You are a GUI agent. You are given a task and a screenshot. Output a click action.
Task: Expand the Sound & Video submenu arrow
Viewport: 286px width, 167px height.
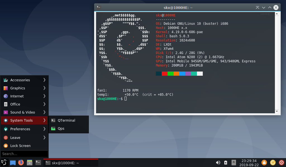point(44,112)
